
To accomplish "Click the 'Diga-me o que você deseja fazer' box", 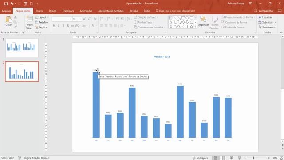I will [x=175, y=11].
